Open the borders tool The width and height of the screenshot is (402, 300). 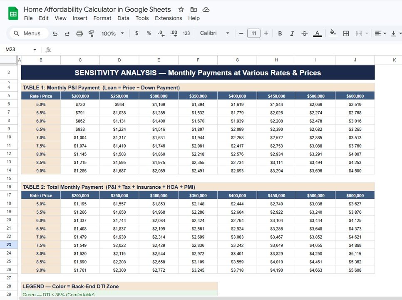tap(346, 33)
